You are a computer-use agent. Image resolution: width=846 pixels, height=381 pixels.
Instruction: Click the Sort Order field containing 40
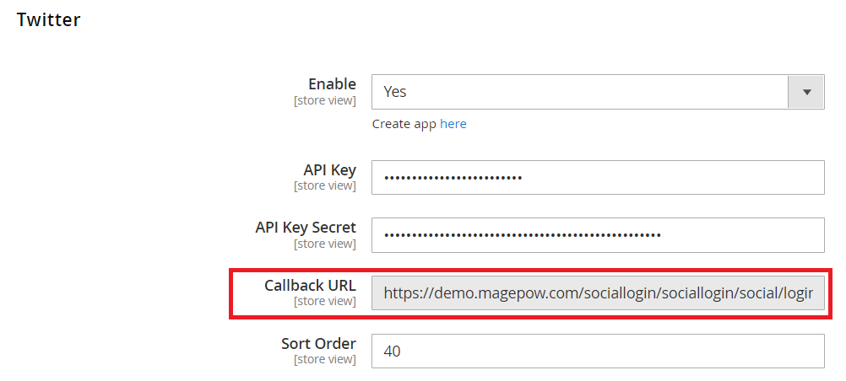598,351
